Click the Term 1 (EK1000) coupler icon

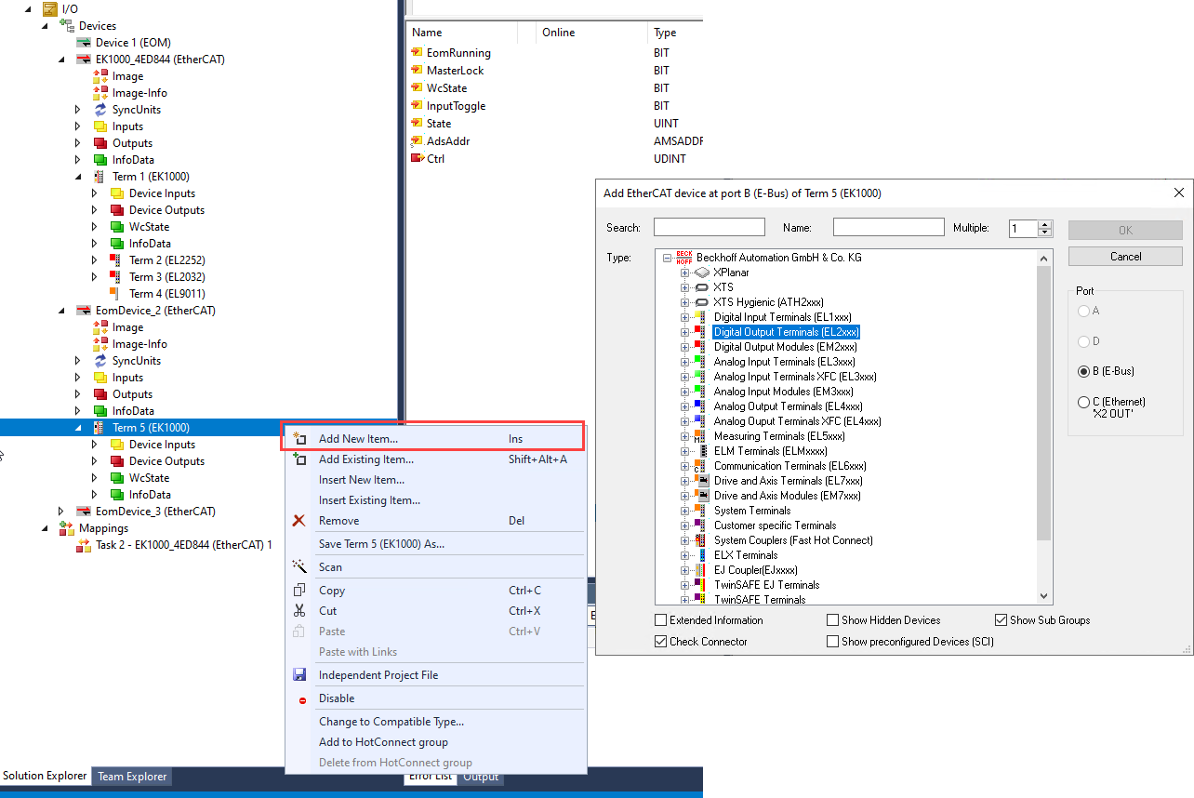pos(100,177)
